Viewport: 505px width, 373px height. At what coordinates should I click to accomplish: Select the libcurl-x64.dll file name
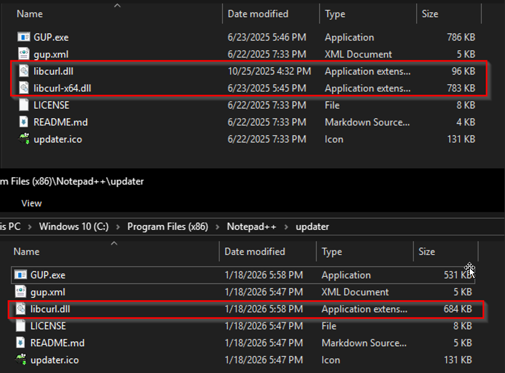[x=62, y=88]
